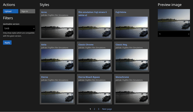Click the Upload button
The width and height of the screenshot is (193, 112).
pyautogui.click(x=11, y=11)
